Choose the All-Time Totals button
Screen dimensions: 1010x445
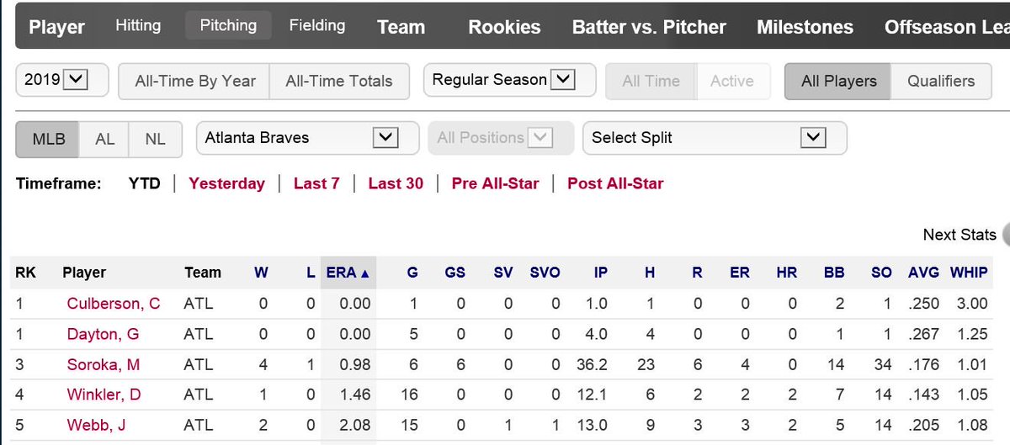(339, 82)
